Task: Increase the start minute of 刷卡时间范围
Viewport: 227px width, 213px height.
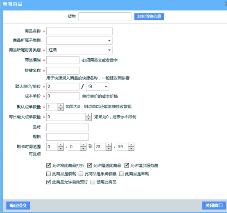Action: pyautogui.click(x=83, y=145)
